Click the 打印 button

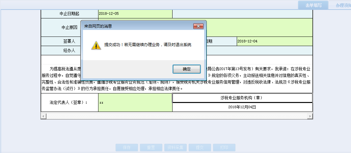(x=224, y=148)
